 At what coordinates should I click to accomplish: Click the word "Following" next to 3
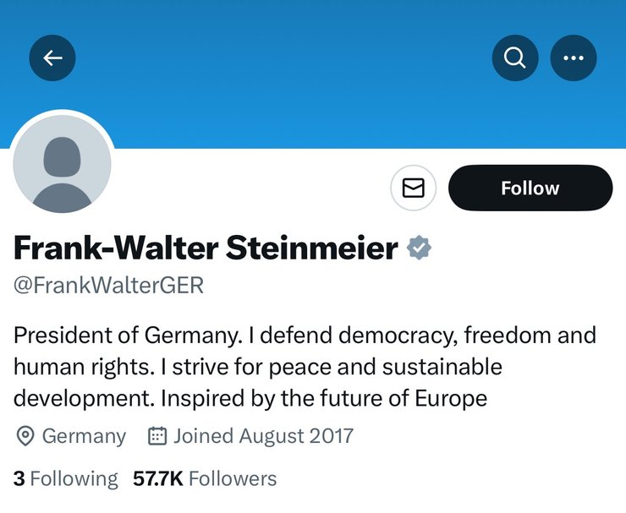[x=74, y=478]
